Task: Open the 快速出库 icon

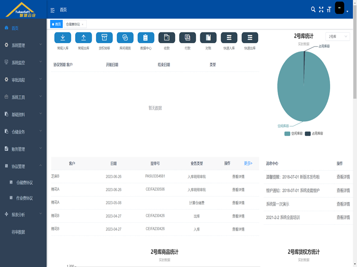Action: pyautogui.click(x=250, y=38)
